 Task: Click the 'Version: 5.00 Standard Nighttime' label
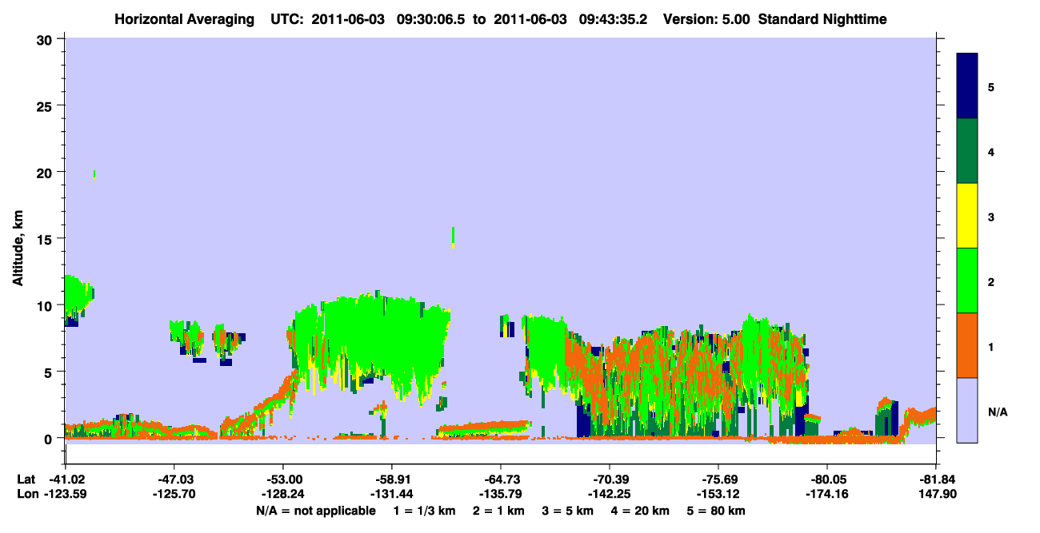(774, 19)
